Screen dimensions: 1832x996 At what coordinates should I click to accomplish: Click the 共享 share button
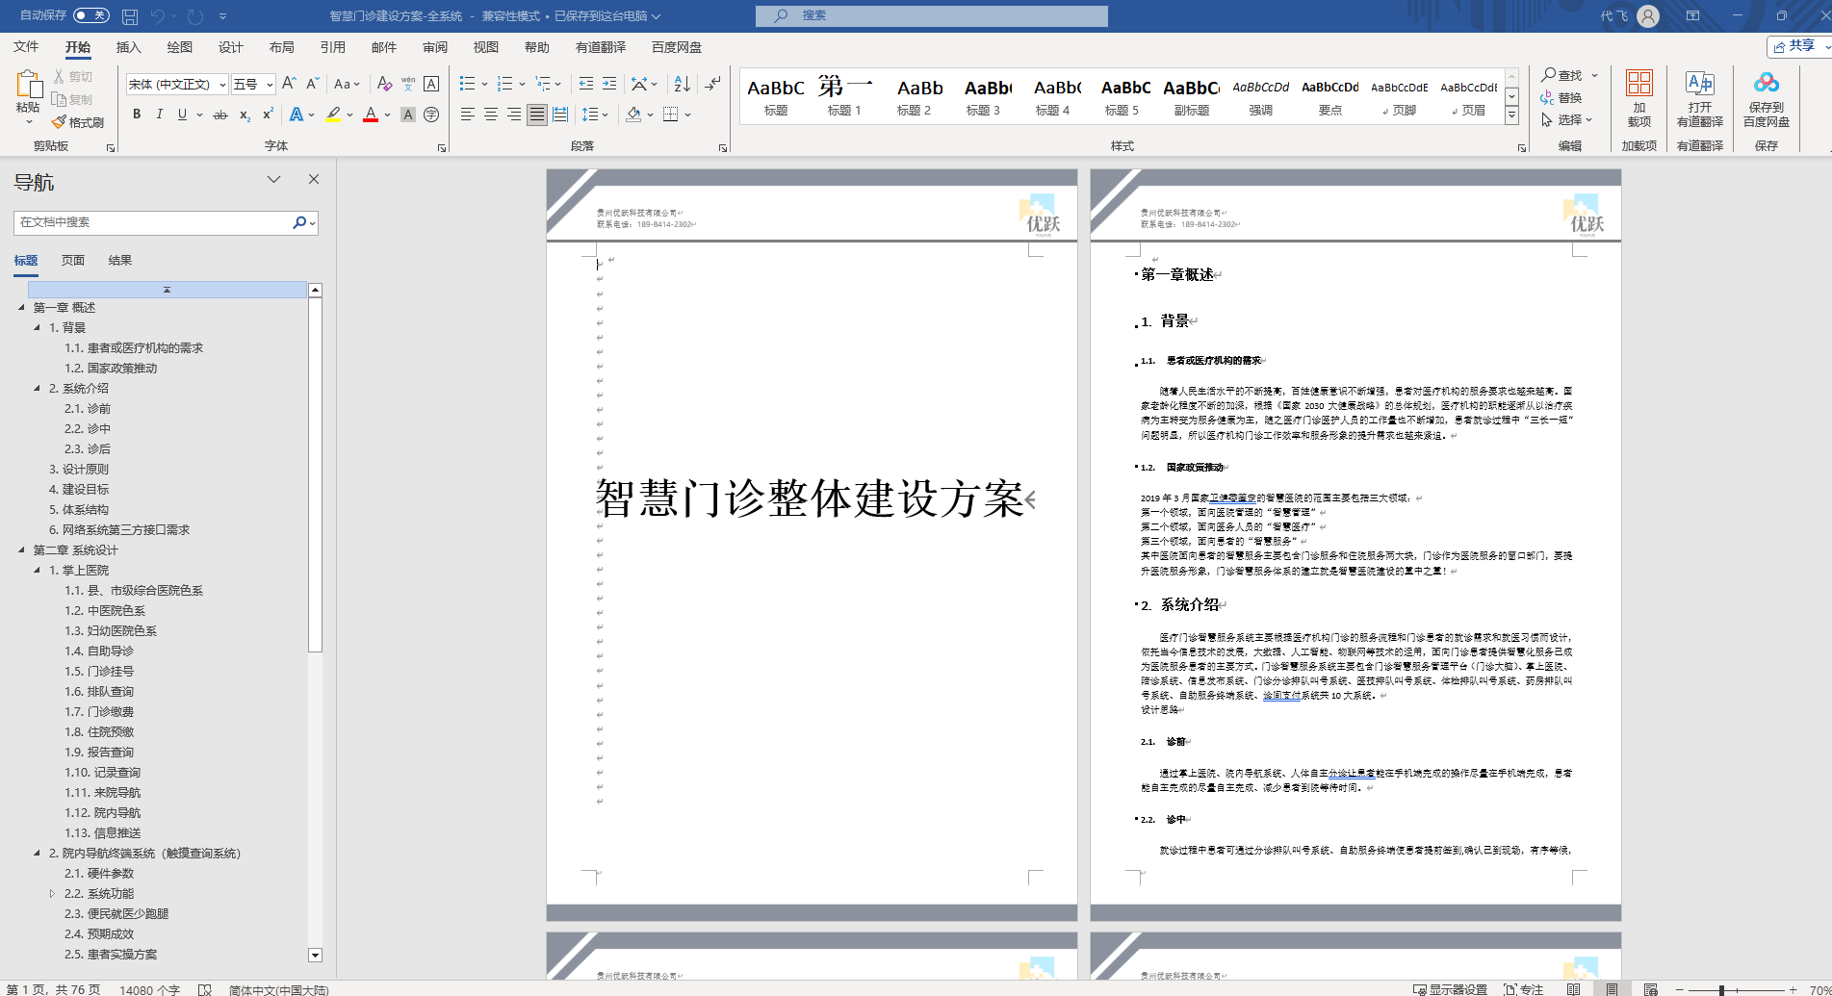(1795, 46)
